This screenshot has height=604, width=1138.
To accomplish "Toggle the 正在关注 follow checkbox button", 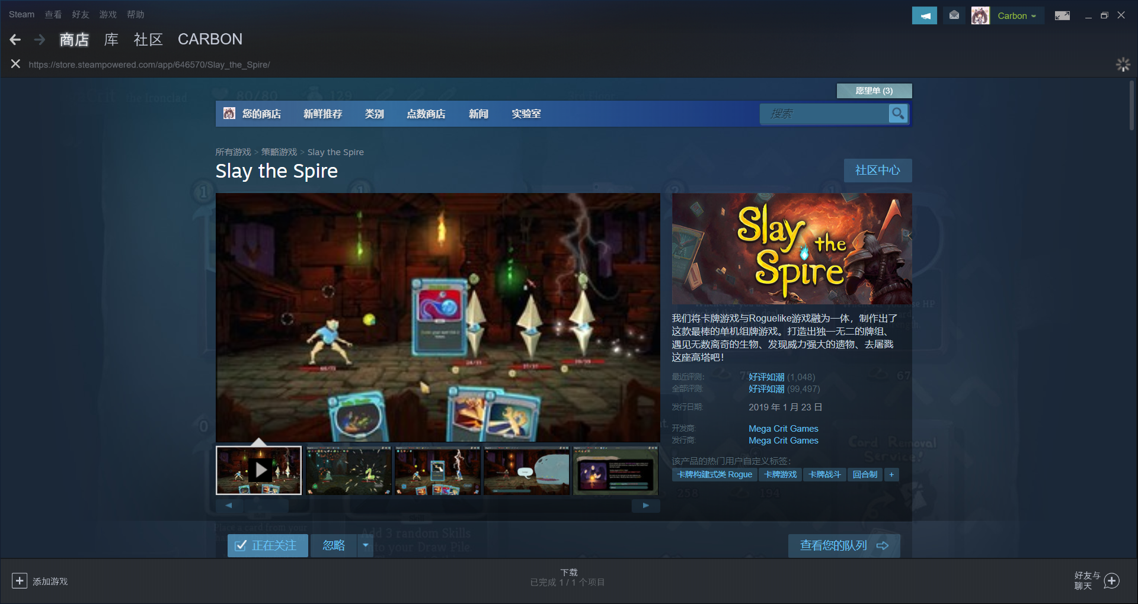I will coord(267,545).
